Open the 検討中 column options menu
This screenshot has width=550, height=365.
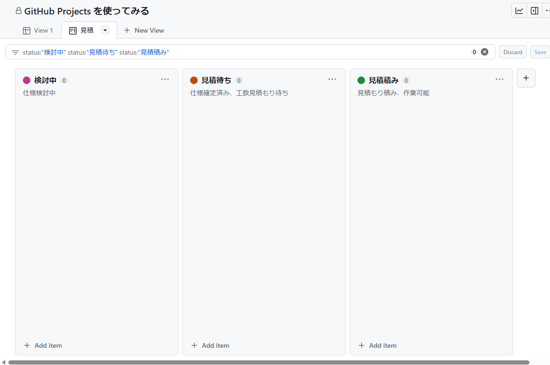[x=165, y=79]
